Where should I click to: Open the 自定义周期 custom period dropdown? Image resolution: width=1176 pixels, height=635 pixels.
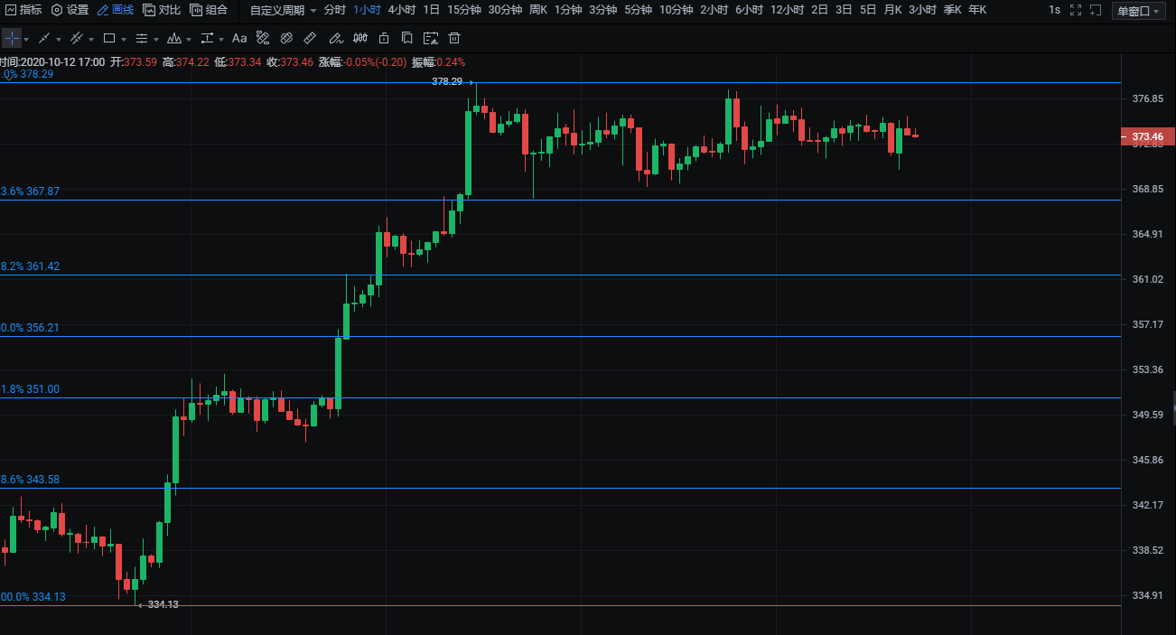tap(283, 10)
